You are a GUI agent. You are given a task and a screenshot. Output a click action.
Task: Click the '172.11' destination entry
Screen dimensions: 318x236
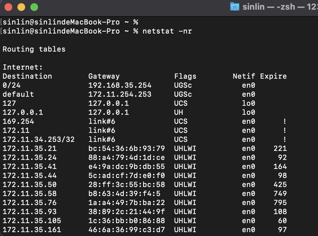16,130
